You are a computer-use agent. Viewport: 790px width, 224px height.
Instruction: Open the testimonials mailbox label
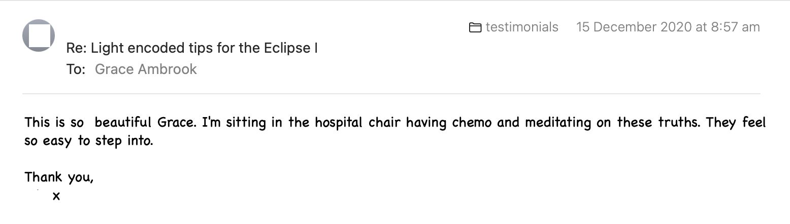(x=521, y=27)
